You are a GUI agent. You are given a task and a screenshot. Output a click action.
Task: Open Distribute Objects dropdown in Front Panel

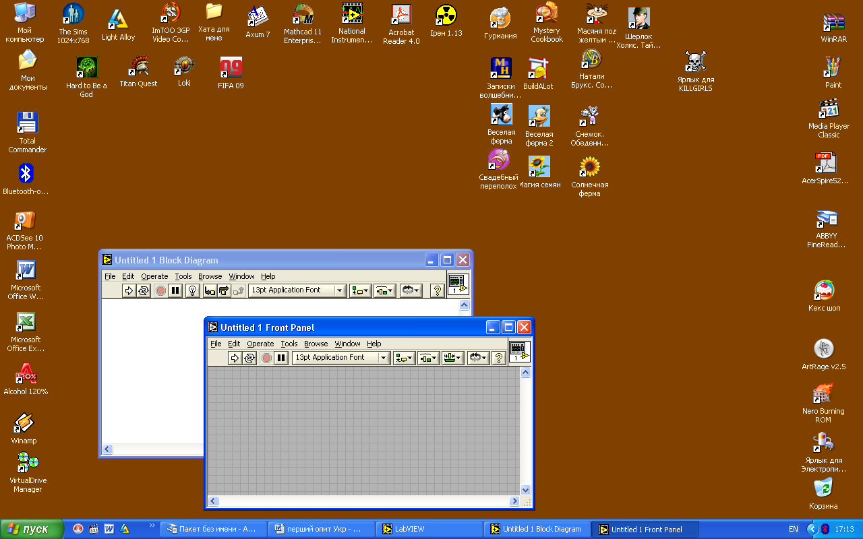click(x=428, y=358)
